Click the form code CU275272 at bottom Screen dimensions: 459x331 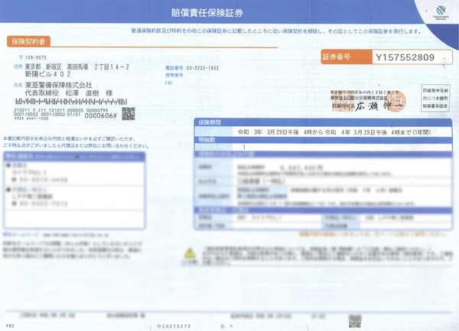pos(174,326)
